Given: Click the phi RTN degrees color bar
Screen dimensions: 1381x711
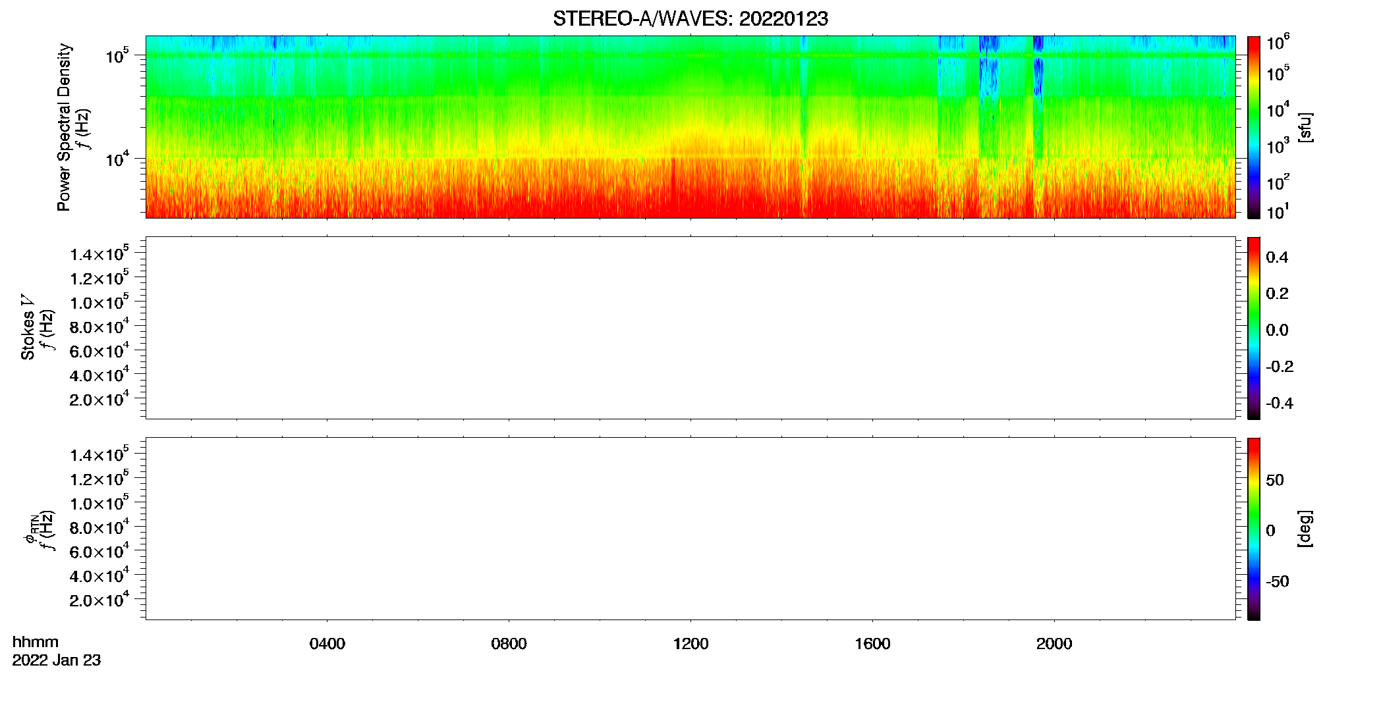Looking at the screenshot, I should click(1253, 529).
